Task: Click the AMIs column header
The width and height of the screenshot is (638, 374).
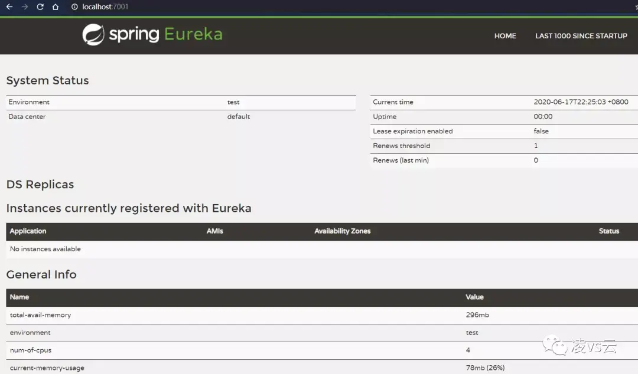Action: [214, 231]
